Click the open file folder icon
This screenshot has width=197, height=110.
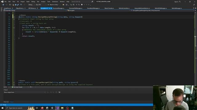point(13,5)
